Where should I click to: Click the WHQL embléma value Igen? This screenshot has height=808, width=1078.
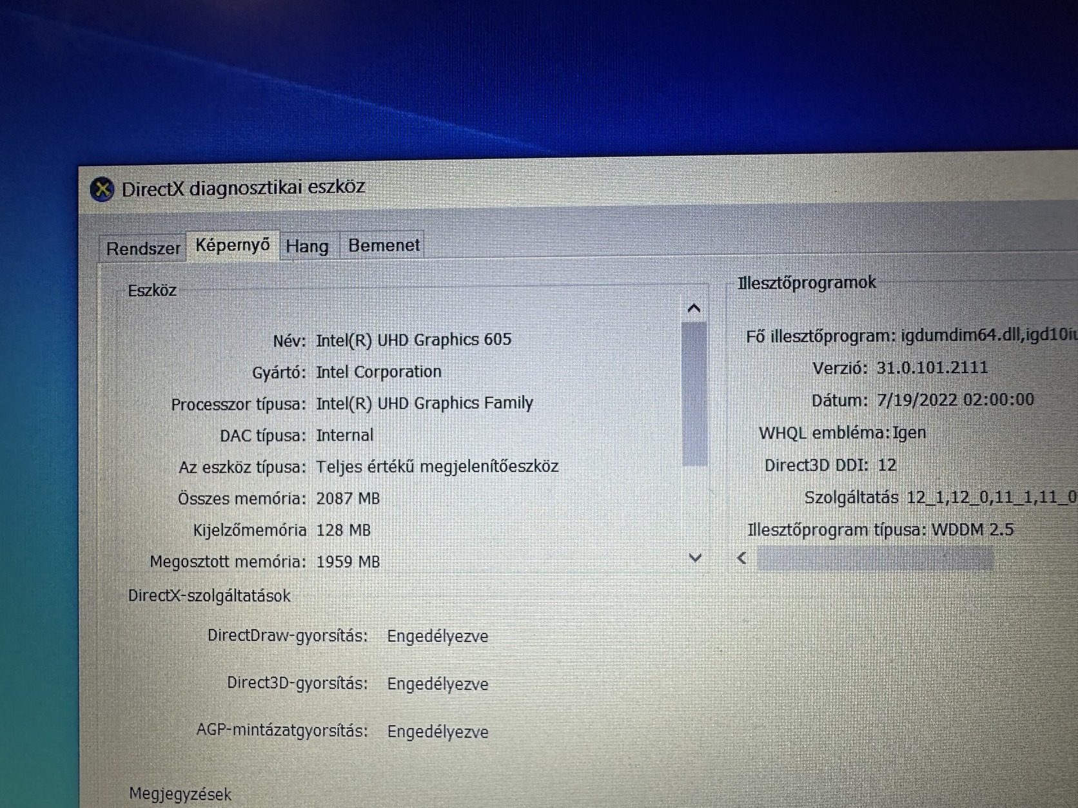pyautogui.click(x=909, y=432)
